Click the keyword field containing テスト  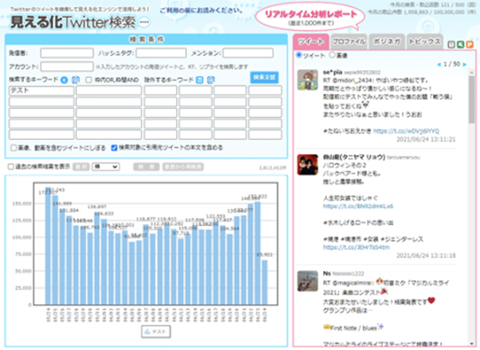click(x=41, y=90)
